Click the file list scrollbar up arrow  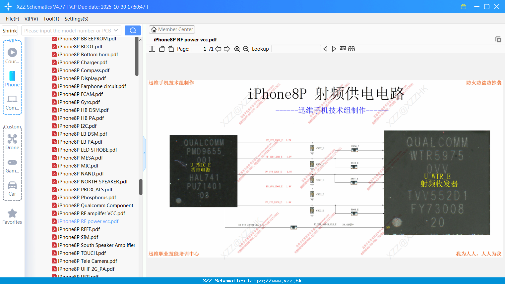click(141, 40)
